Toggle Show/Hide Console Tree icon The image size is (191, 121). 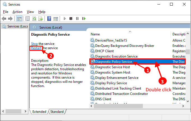pos(19,19)
